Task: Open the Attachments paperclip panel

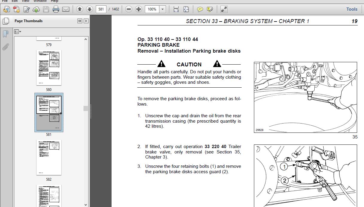Action: point(5,46)
